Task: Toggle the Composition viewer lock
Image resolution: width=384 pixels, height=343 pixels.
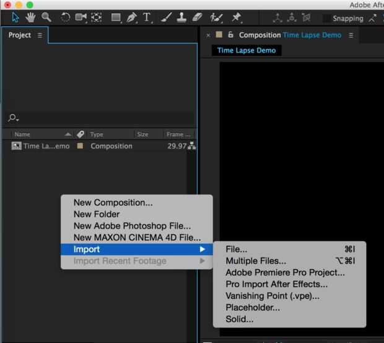Action: click(230, 35)
